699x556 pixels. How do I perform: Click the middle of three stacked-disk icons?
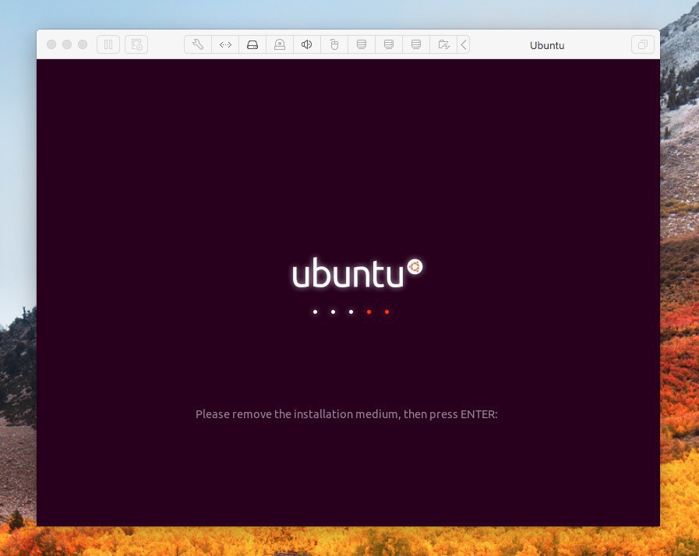[389, 44]
